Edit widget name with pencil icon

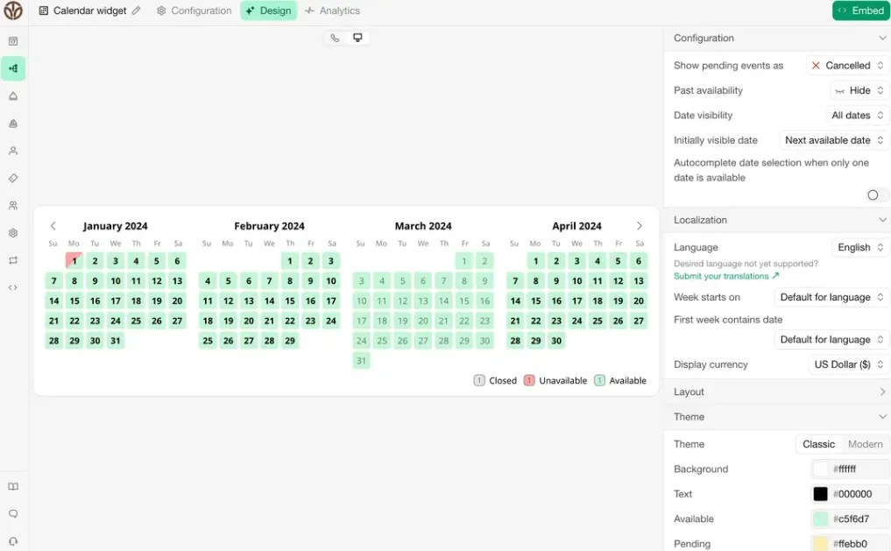coord(136,11)
